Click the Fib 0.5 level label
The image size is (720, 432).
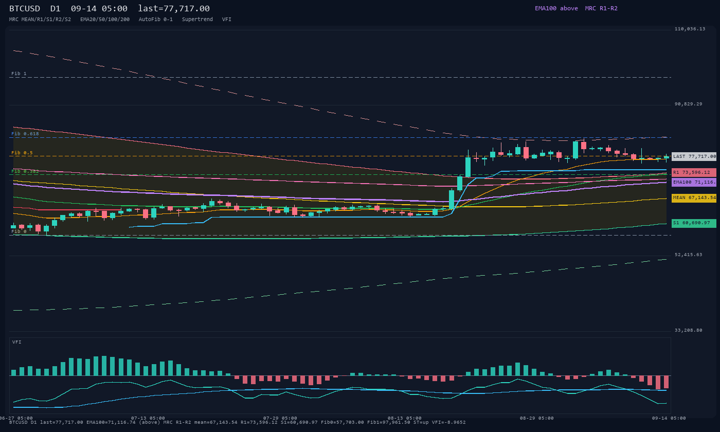click(22, 153)
